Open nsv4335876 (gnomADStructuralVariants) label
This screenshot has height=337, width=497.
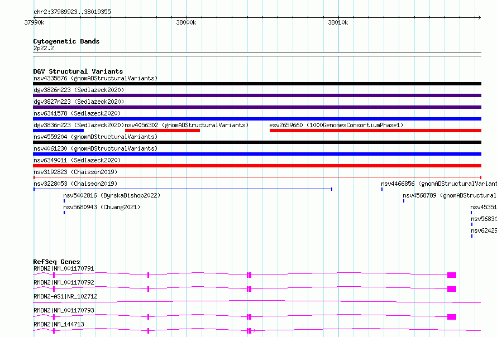95,78
